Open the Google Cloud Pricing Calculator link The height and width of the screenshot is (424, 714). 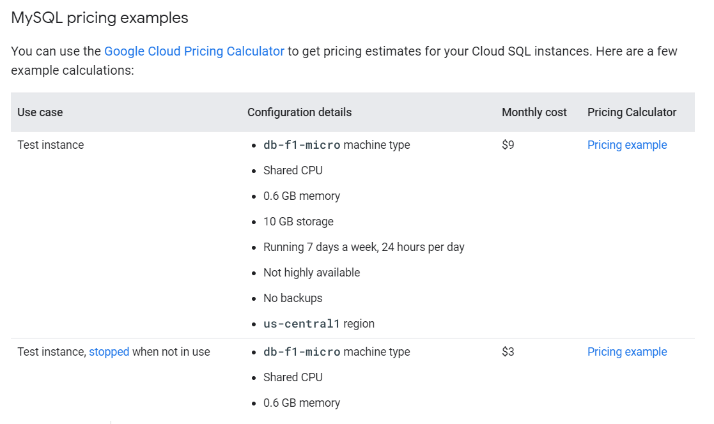pyautogui.click(x=194, y=51)
